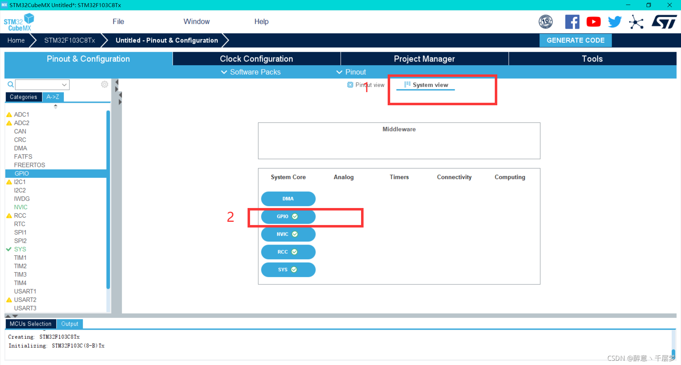Viewport: 681px width, 365px height.
Task: Open the Facebook icon link
Action: pos(572,22)
